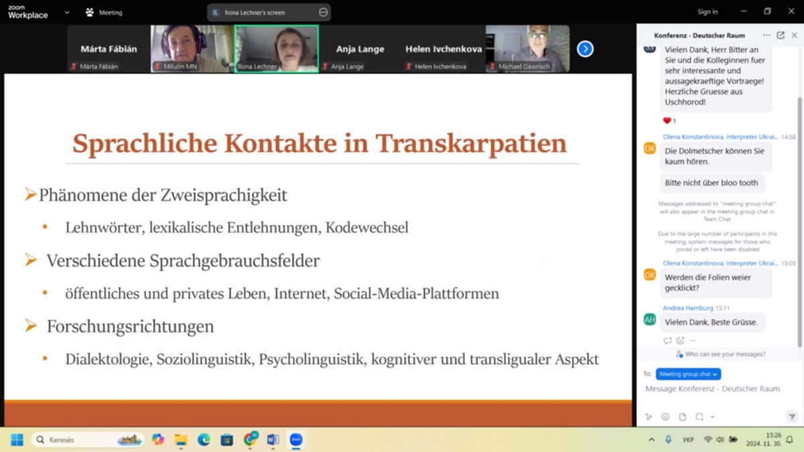Click the emoji picker in message toolbar

click(x=665, y=417)
